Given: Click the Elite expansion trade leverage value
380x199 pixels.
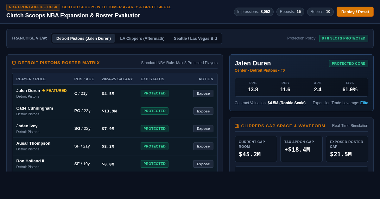Looking at the screenshot, I should (364, 103).
